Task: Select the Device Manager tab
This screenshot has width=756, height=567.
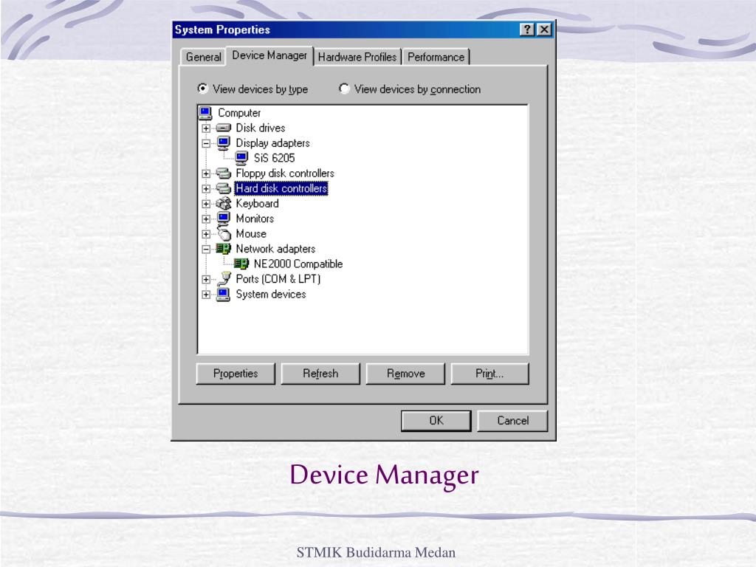Action: click(269, 55)
